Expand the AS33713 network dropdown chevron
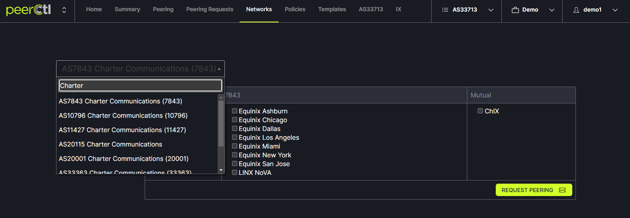 491,10
